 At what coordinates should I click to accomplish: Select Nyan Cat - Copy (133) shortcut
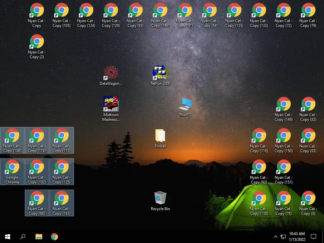[x=259, y=16]
